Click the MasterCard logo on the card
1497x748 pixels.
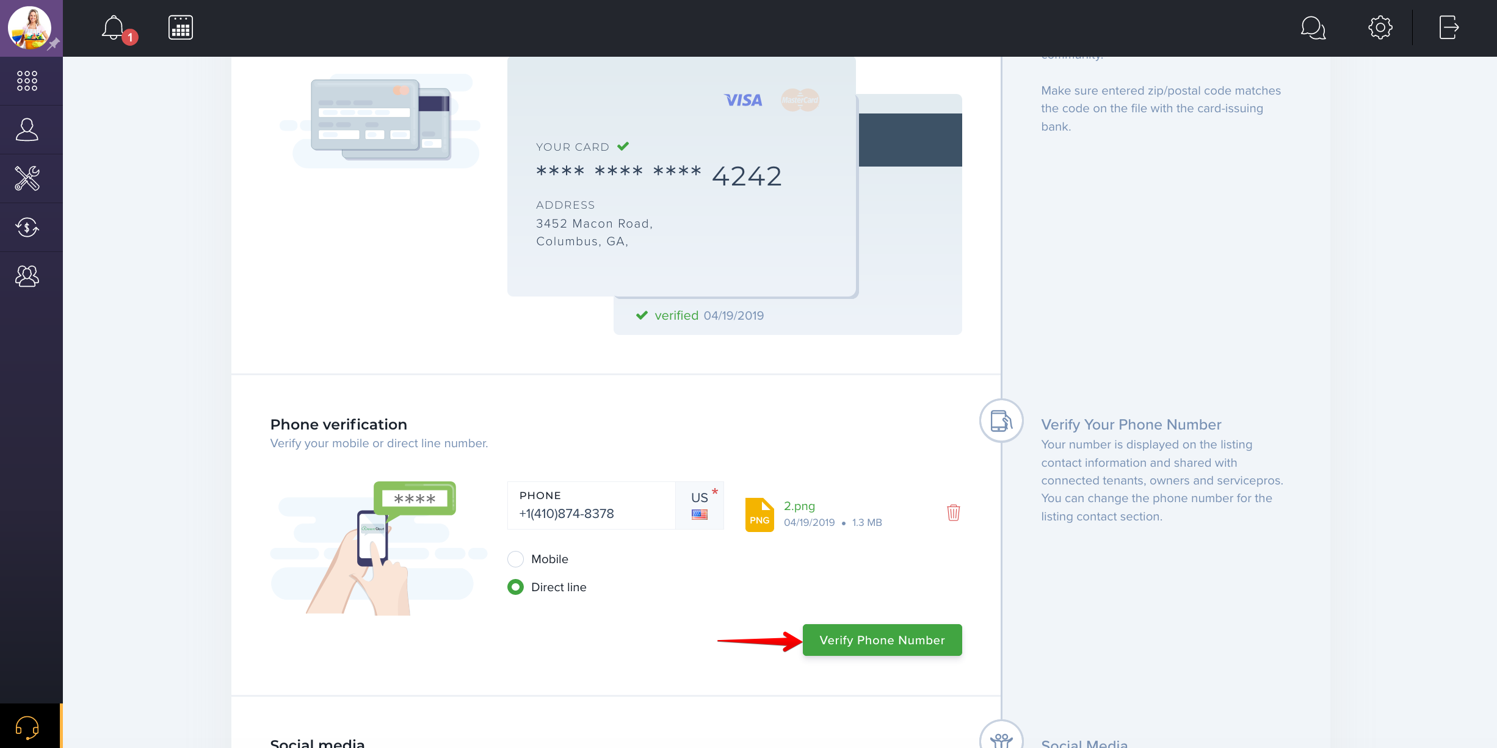[800, 100]
